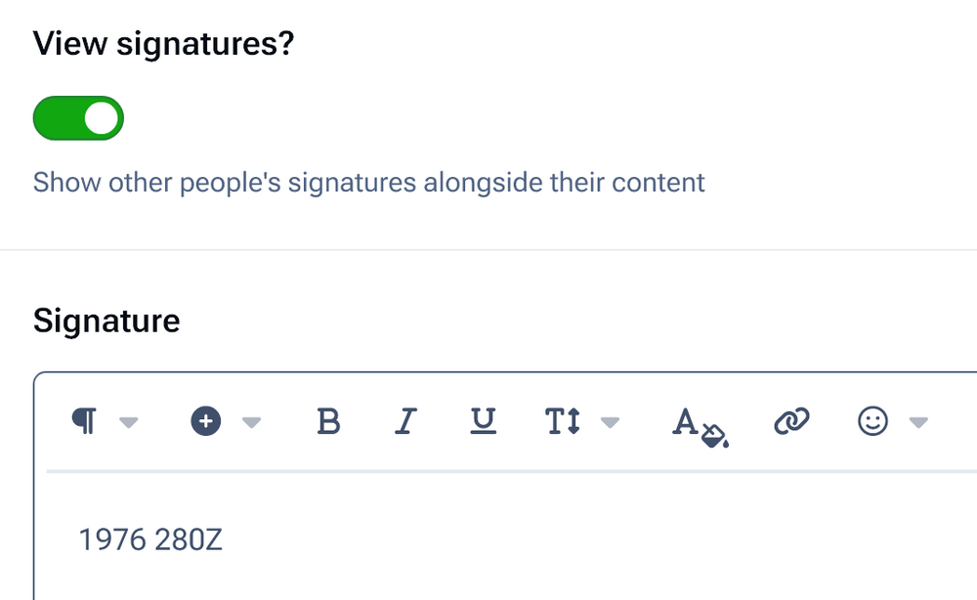Click the font size icon

pyautogui.click(x=563, y=421)
